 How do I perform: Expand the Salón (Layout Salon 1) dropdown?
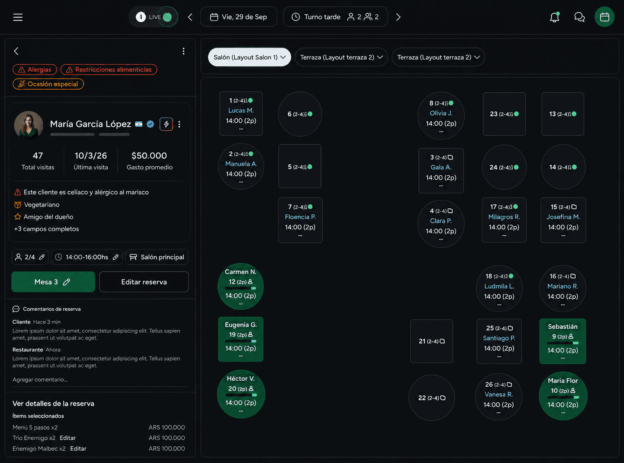[x=249, y=57]
